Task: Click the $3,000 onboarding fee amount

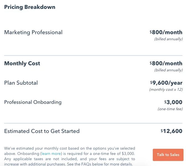Action: point(173,102)
